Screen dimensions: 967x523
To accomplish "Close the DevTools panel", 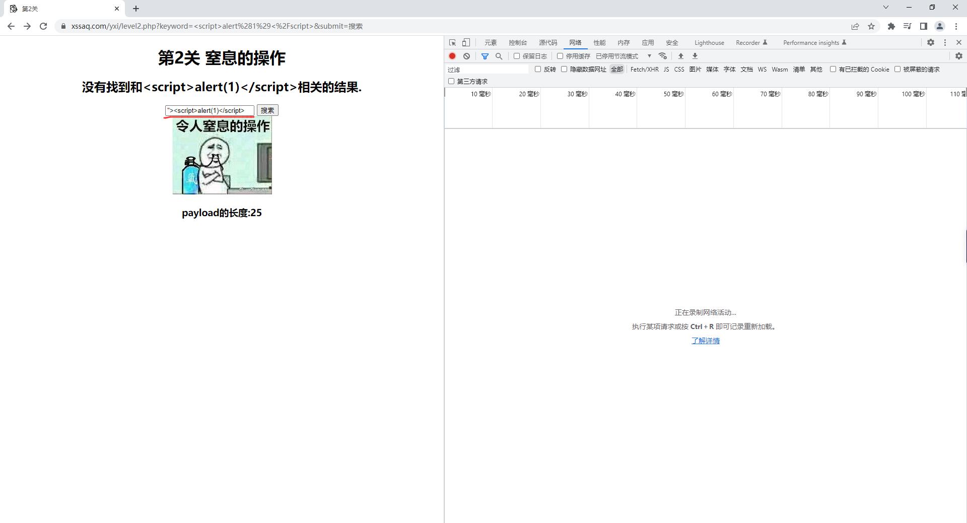I will (x=959, y=43).
